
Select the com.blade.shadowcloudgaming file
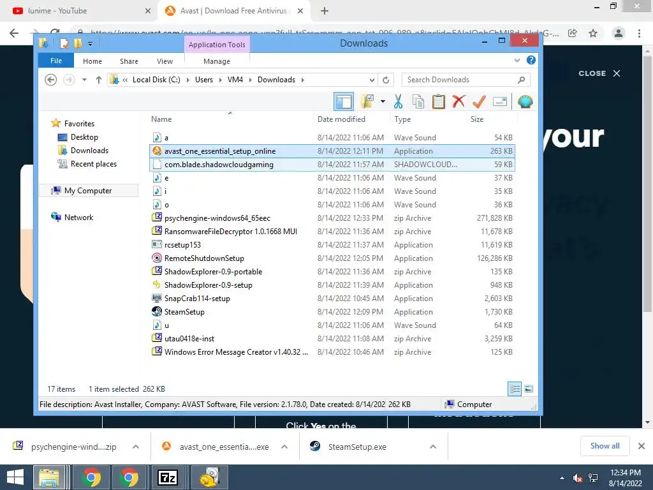pyautogui.click(x=332, y=164)
